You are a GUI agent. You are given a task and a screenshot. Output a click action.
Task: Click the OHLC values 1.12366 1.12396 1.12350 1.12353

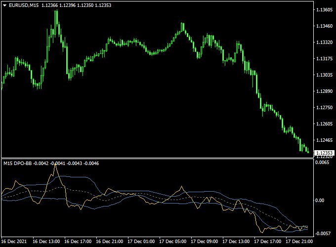point(76,5)
